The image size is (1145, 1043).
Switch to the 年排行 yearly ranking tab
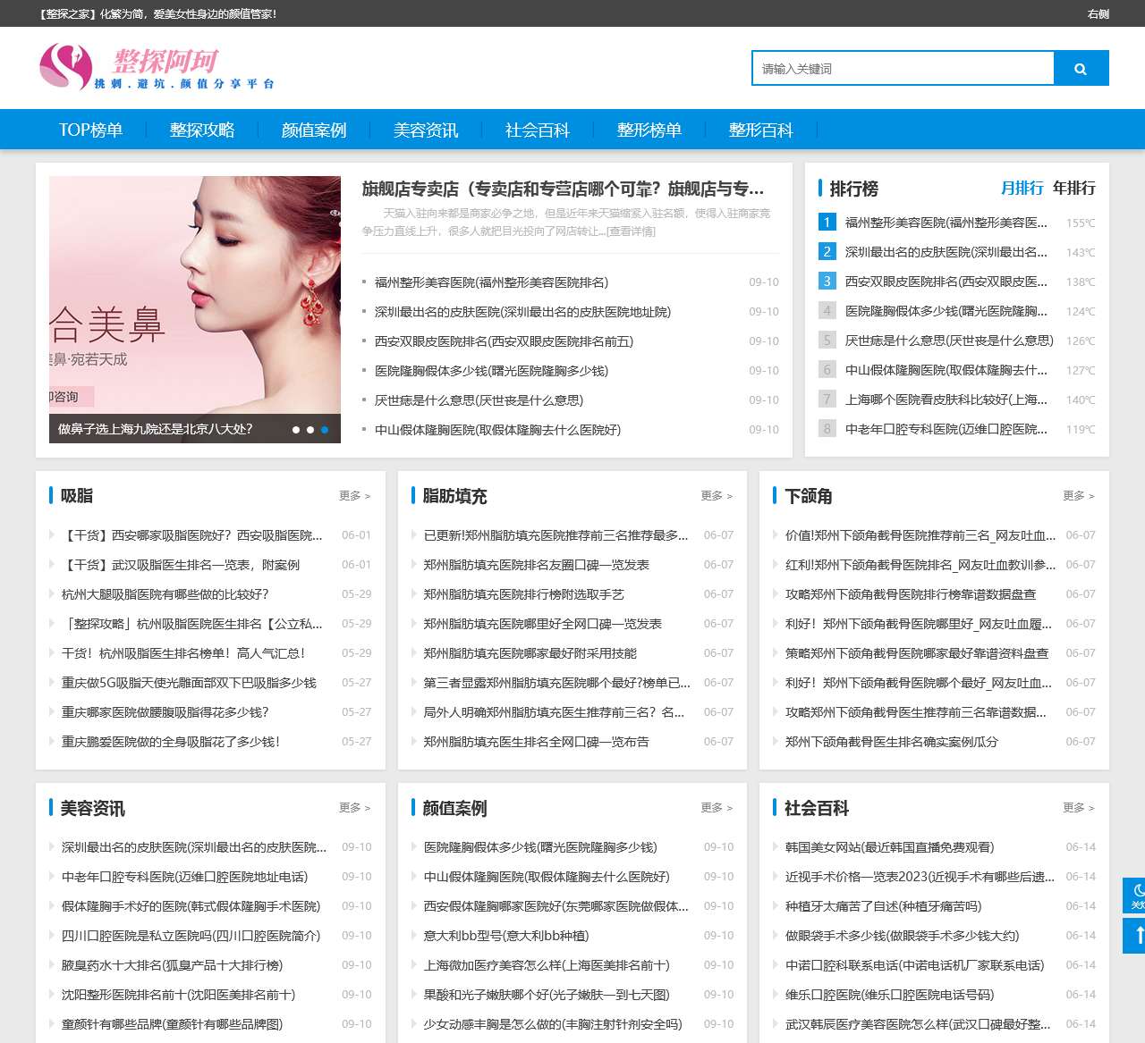1073,188
